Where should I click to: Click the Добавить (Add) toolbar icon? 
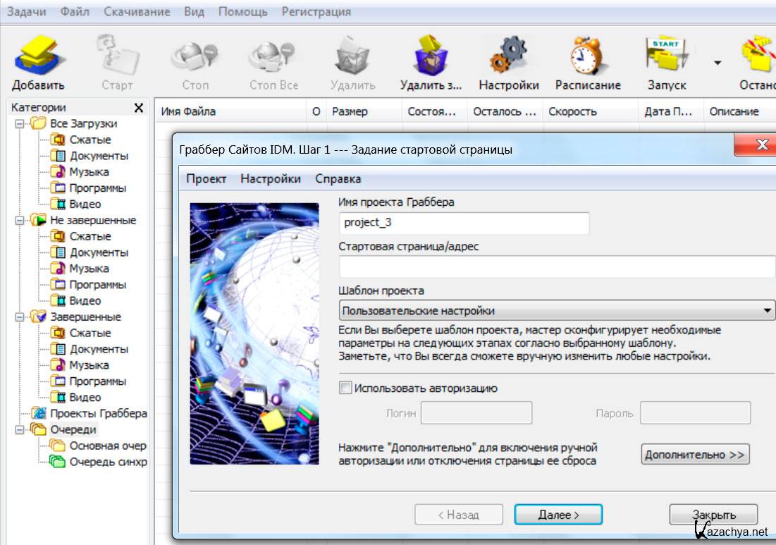coord(38,63)
